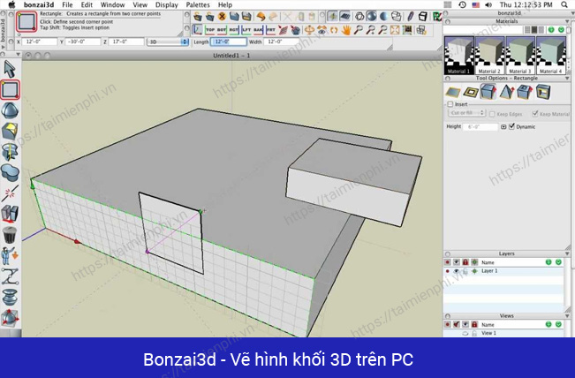Screen dimensions: 575x378
Task: Select the arrow Pick tool
Action: coord(10,68)
